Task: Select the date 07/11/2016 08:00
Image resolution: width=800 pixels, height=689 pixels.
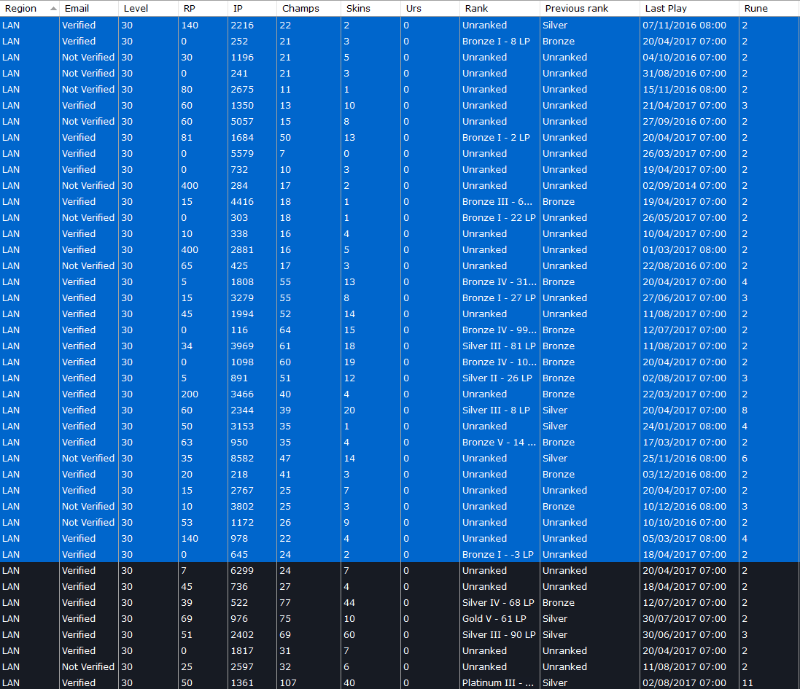Action: [x=684, y=25]
